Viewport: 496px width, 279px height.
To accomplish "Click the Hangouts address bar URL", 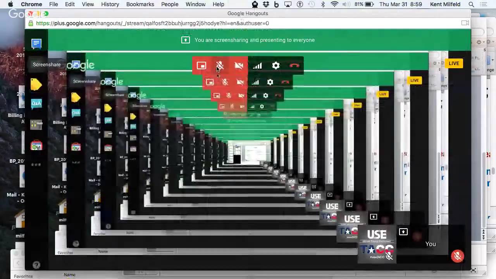I will point(152,23).
